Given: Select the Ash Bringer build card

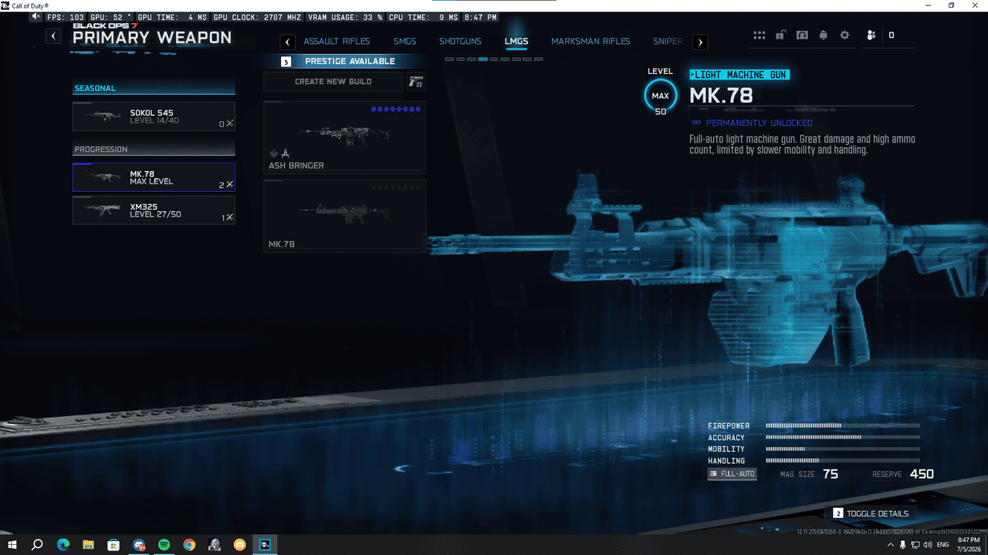Looking at the screenshot, I should (x=344, y=138).
